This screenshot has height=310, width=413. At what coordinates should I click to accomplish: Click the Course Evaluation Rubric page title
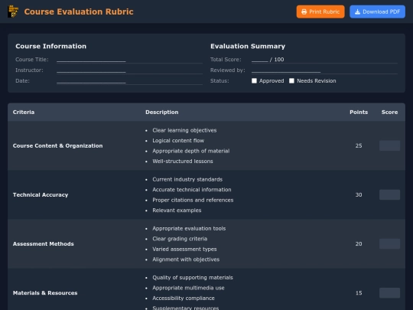click(79, 11)
